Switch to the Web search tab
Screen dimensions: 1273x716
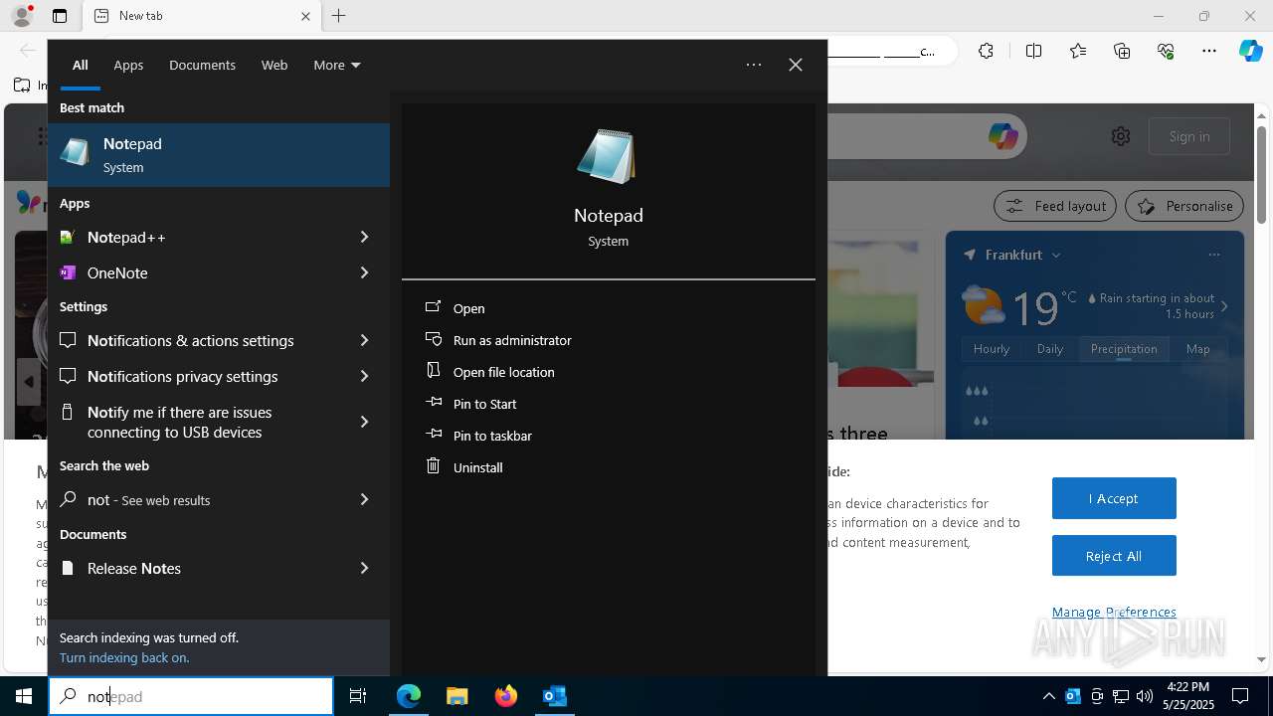[274, 65]
